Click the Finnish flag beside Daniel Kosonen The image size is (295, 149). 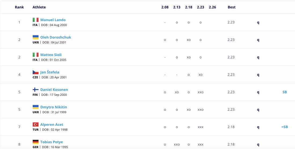[35, 89]
